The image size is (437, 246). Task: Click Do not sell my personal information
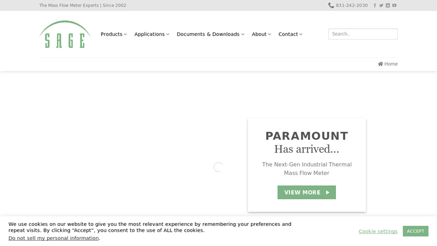pyautogui.click(x=54, y=238)
